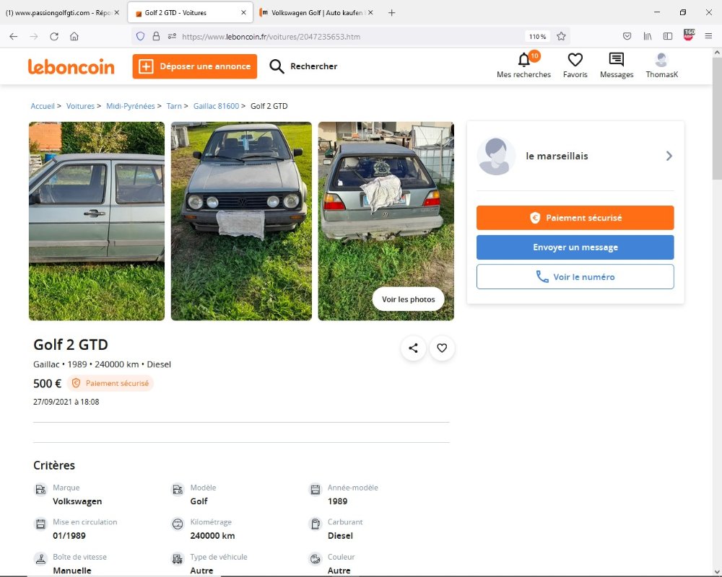Adjust the 110% zoom level indicator

point(537,36)
